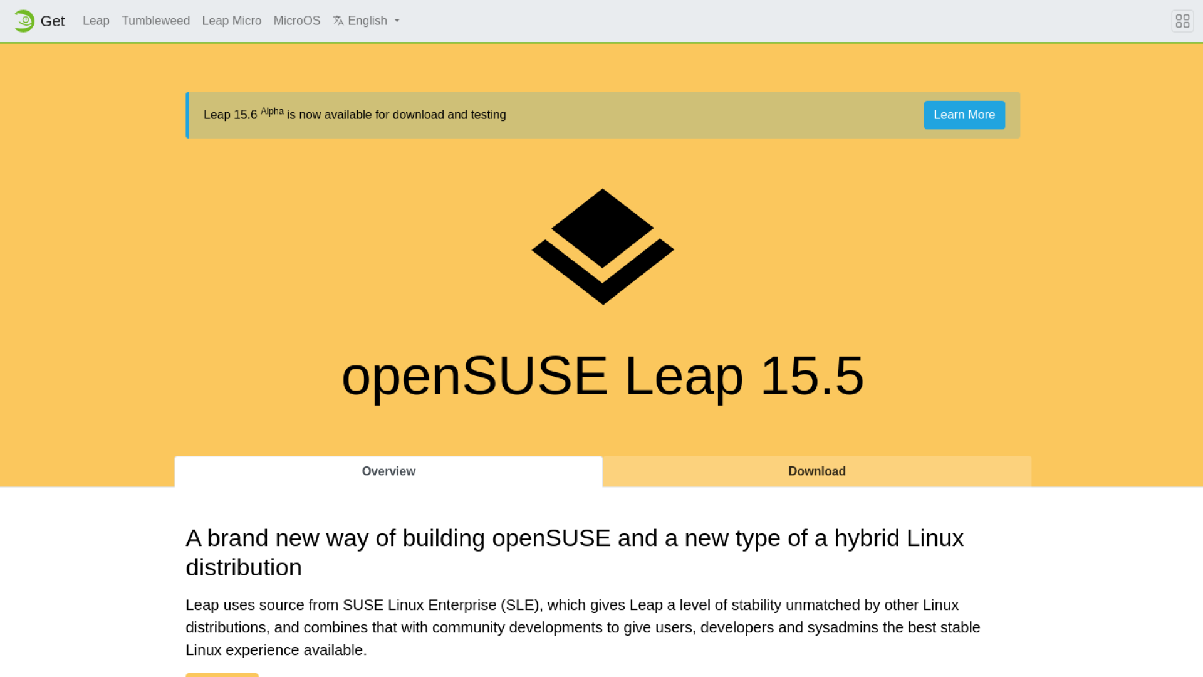
Task: Open the Leap navigation link
Action: point(96,21)
